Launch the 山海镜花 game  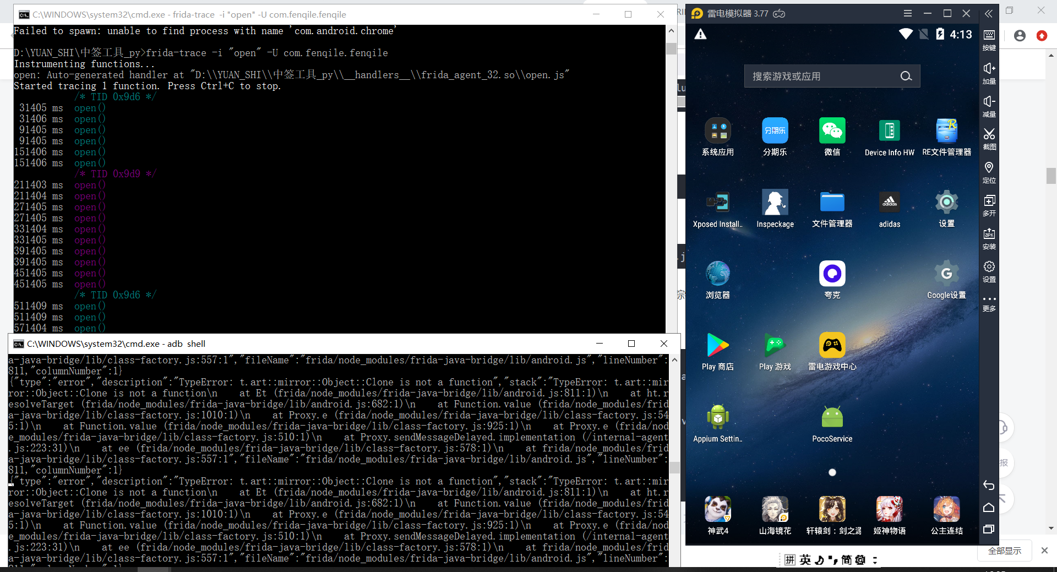775,516
